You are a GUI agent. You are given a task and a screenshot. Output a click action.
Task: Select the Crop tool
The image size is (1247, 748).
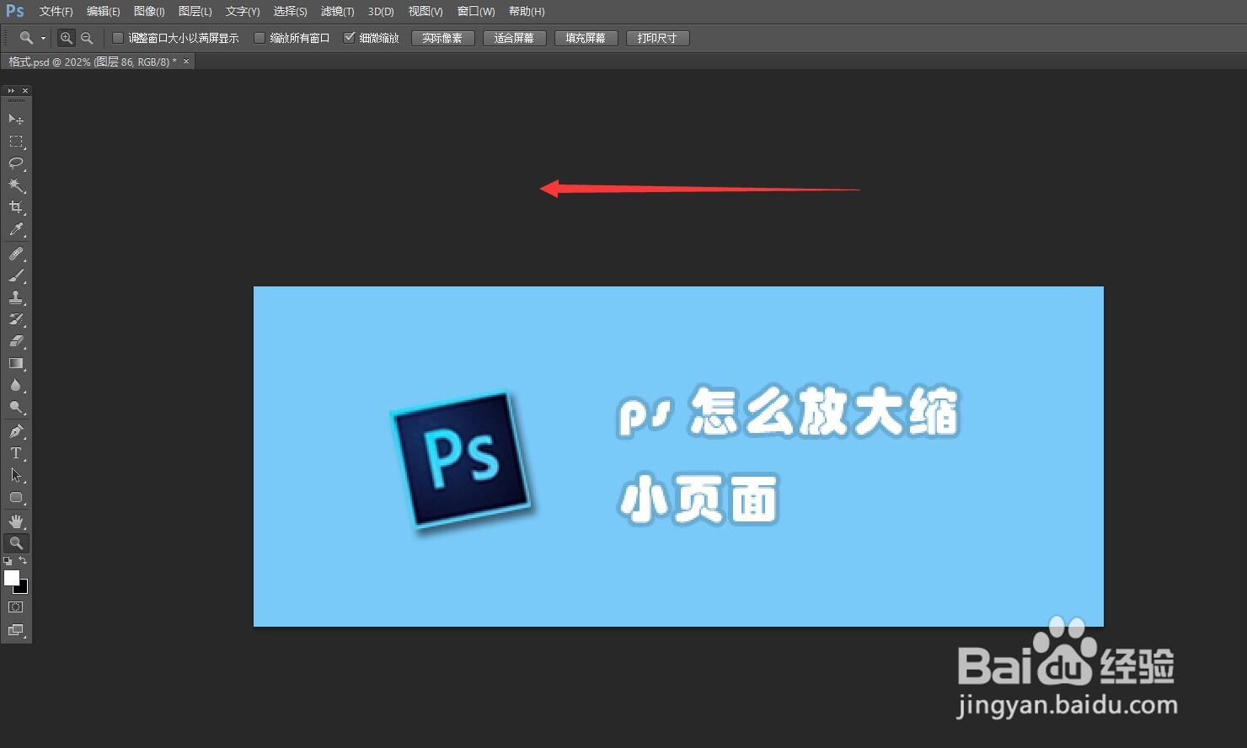tap(16, 207)
